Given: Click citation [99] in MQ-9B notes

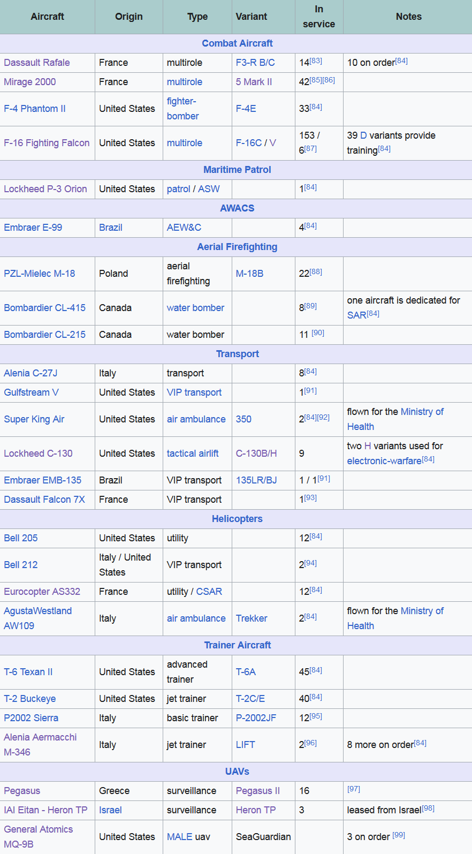Looking at the screenshot, I should (x=399, y=835).
